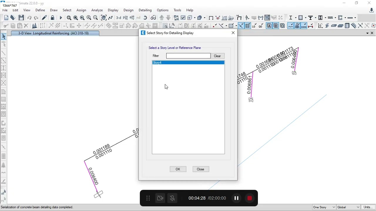Set the view to 3-d
Screen dimensions: 376x211
point(119,18)
